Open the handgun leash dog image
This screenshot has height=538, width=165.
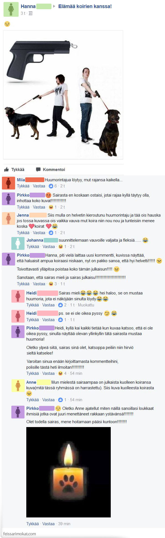[x=63, y=95]
